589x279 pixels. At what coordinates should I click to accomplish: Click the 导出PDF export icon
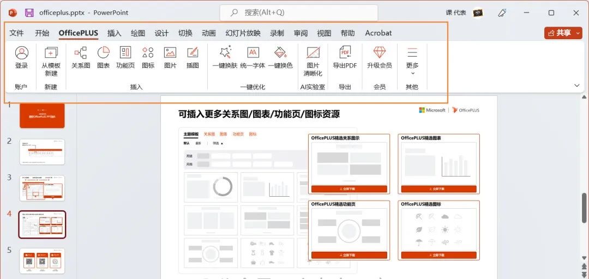(345, 58)
